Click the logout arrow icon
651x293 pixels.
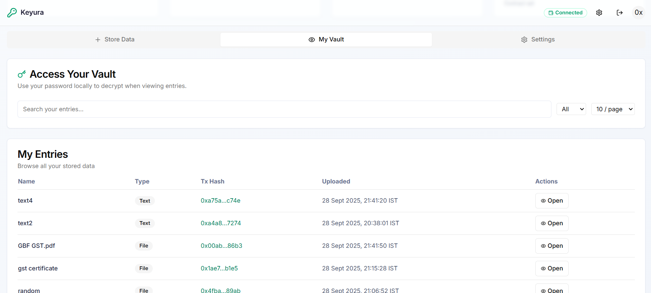[x=620, y=13]
